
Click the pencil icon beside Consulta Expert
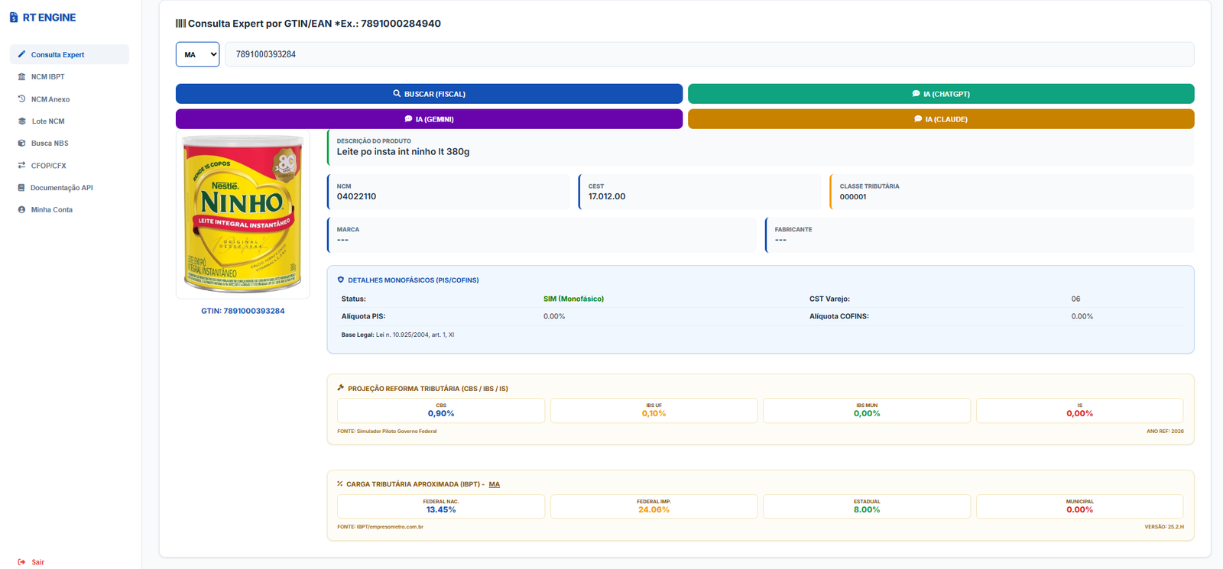pos(22,54)
